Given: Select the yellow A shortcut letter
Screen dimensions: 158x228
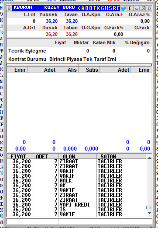Looking at the screenshot, I should (x=83, y=8).
